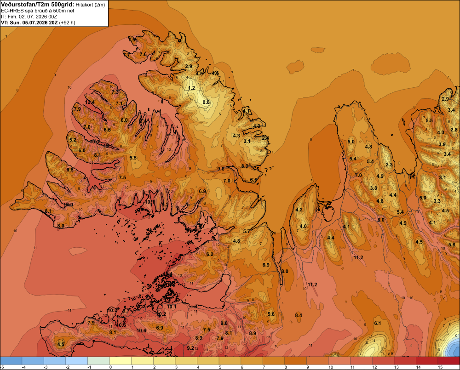Select the 1.2 temperature value label

pyautogui.click(x=191, y=88)
